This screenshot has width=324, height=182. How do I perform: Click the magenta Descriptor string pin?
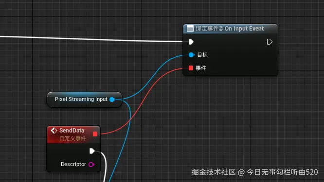click(x=91, y=164)
